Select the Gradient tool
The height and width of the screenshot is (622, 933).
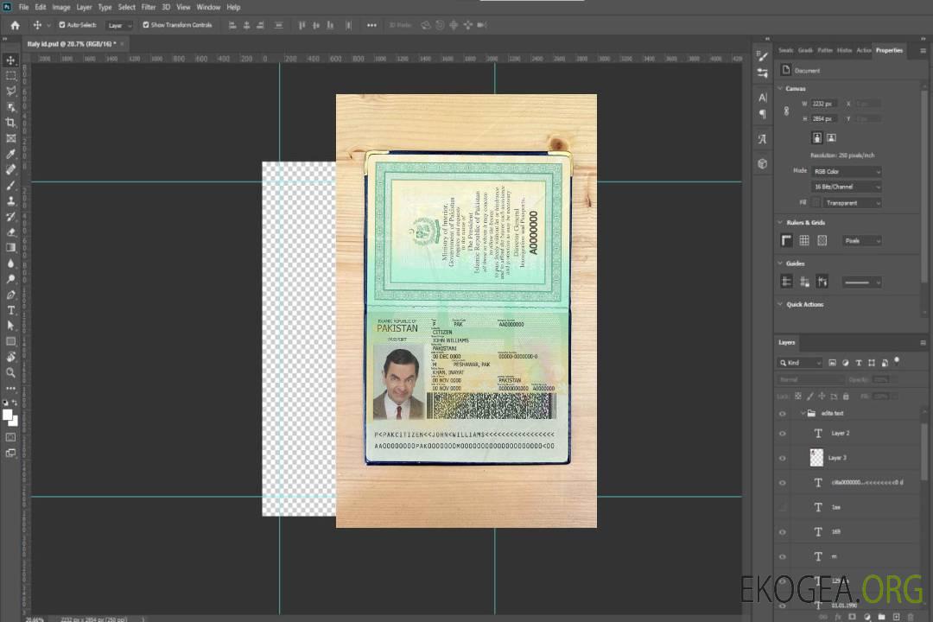[10, 248]
